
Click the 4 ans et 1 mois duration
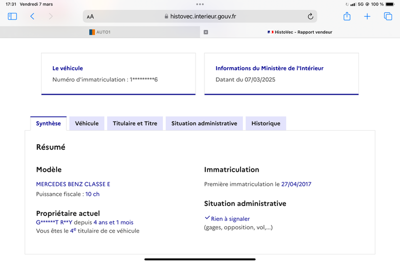113,222
